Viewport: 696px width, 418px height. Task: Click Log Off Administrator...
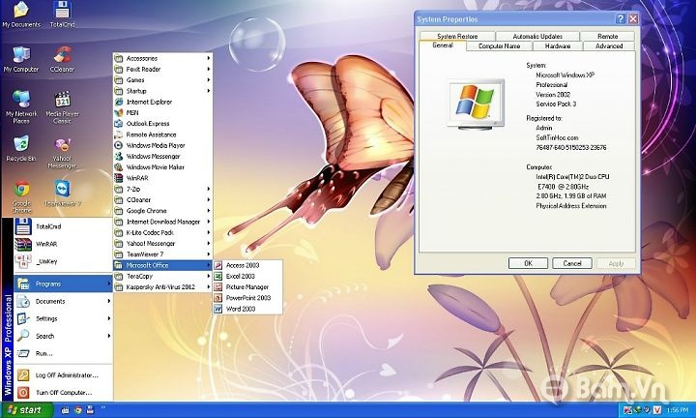(x=63, y=375)
